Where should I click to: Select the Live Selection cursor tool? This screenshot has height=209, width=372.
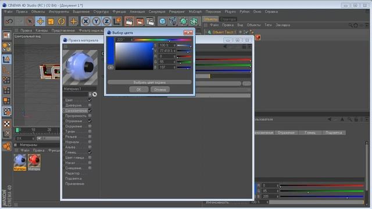pos(30,21)
